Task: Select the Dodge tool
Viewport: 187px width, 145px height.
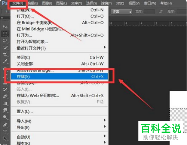Action: (5, 117)
